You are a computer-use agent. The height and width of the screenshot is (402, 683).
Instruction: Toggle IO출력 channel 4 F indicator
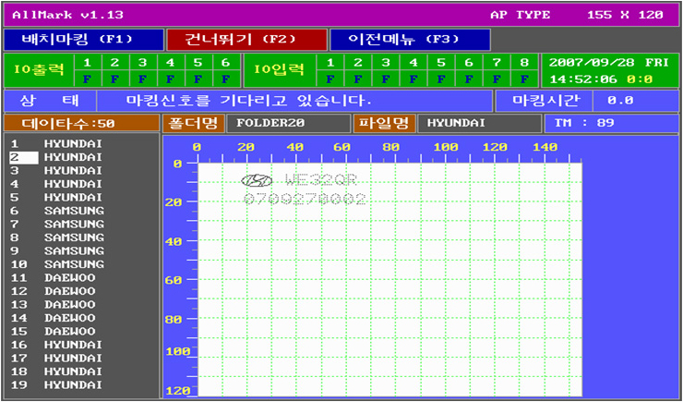point(171,79)
